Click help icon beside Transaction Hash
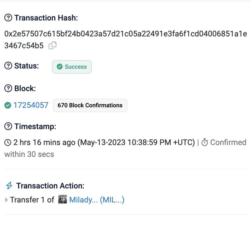The image size is (251, 227). (8, 18)
